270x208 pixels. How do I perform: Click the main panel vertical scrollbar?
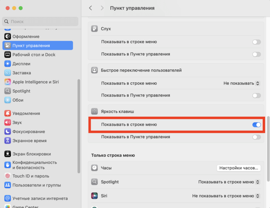[x=268, y=149]
